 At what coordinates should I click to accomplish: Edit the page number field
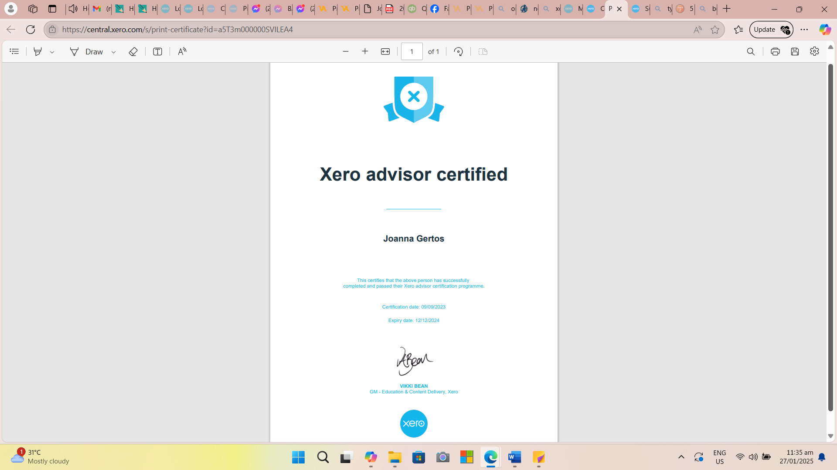[412, 51]
